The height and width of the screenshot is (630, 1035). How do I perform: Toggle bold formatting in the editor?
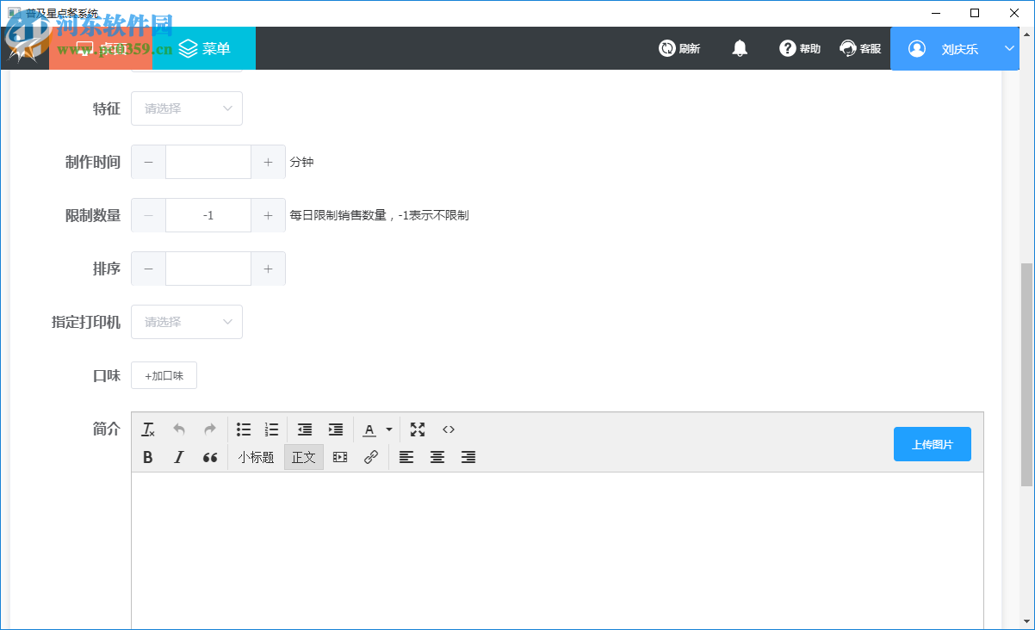[147, 457]
